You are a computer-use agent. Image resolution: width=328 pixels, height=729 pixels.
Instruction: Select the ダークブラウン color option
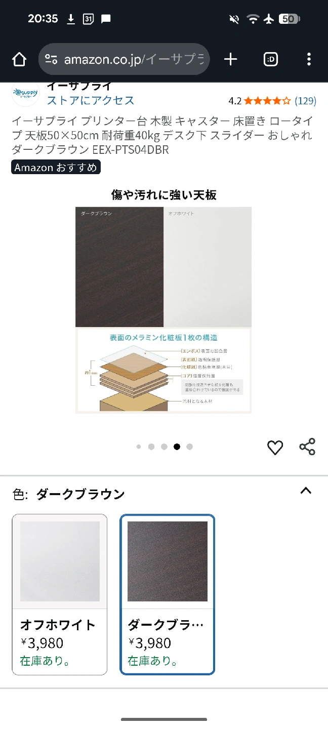pos(168,594)
